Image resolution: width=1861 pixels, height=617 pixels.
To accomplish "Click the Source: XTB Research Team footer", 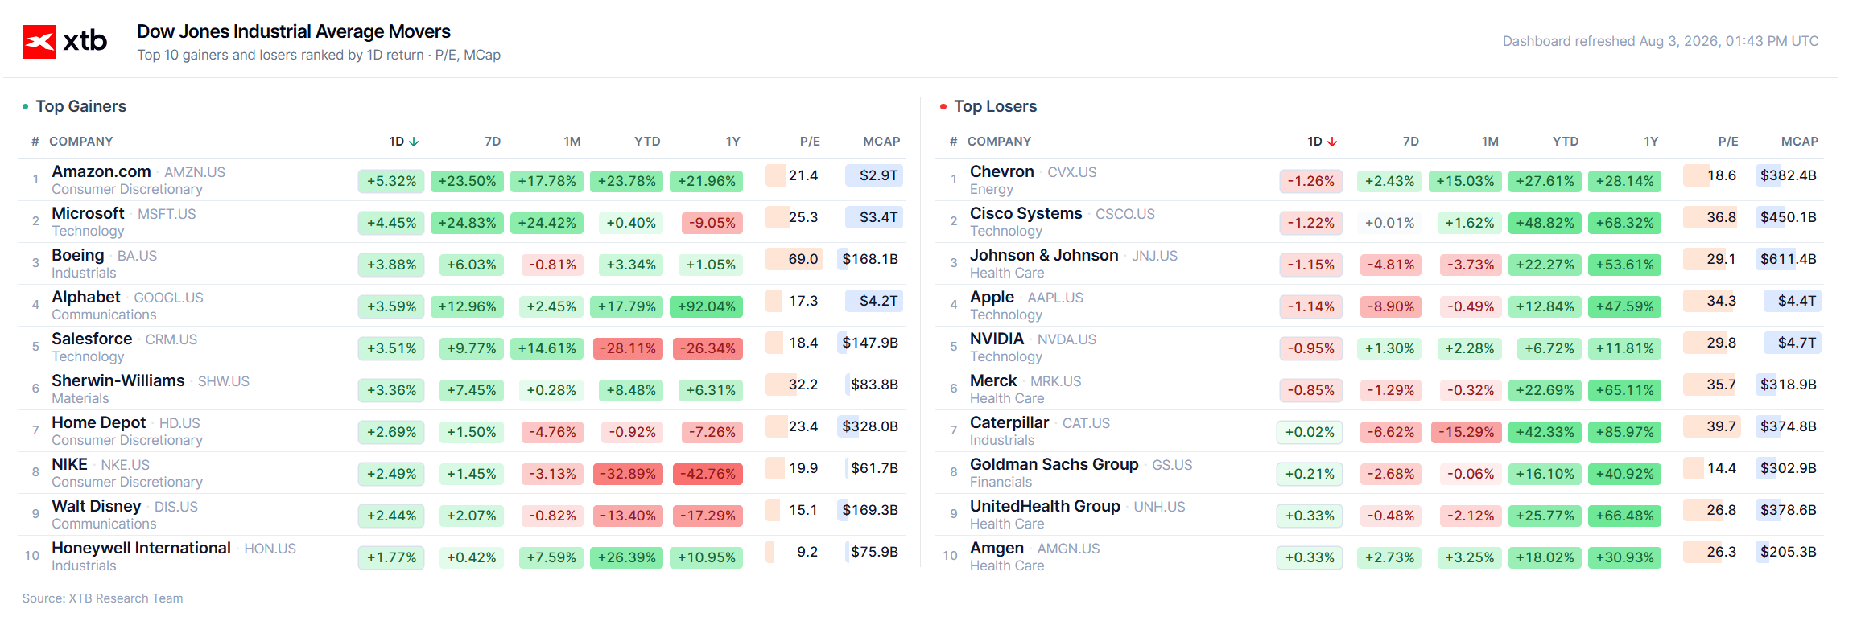I will 103,598.
